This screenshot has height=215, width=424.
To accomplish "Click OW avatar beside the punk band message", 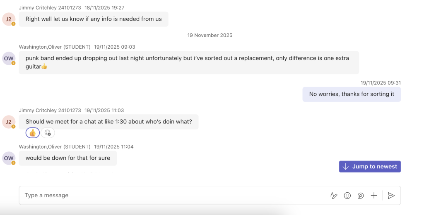I will 9,59.
